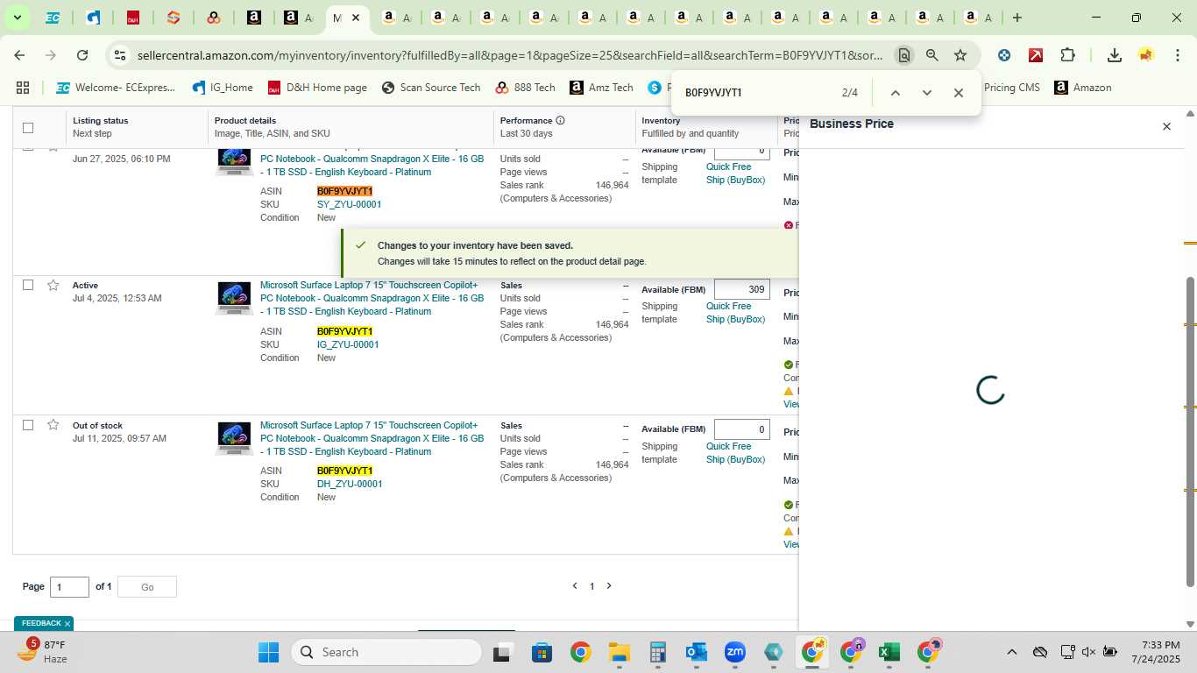Favorite the DH_ZYU-00001 listing star
This screenshot has width=1197, height=673.
tap(53, 425)
